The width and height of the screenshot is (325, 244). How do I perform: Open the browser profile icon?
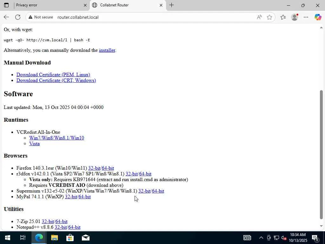coord(295,17)
